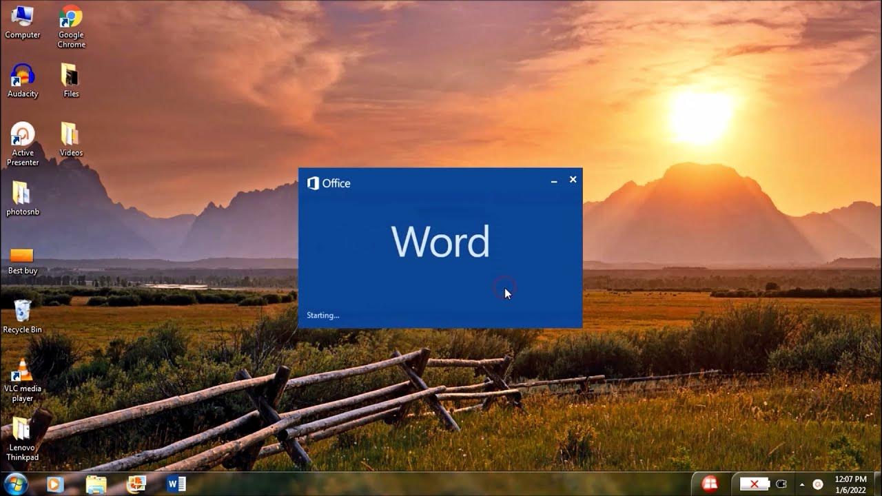Image resolution: width=882 pixels, height=496 pixels.
Task: Click the power plug tray icon
Action: point(781,484)
